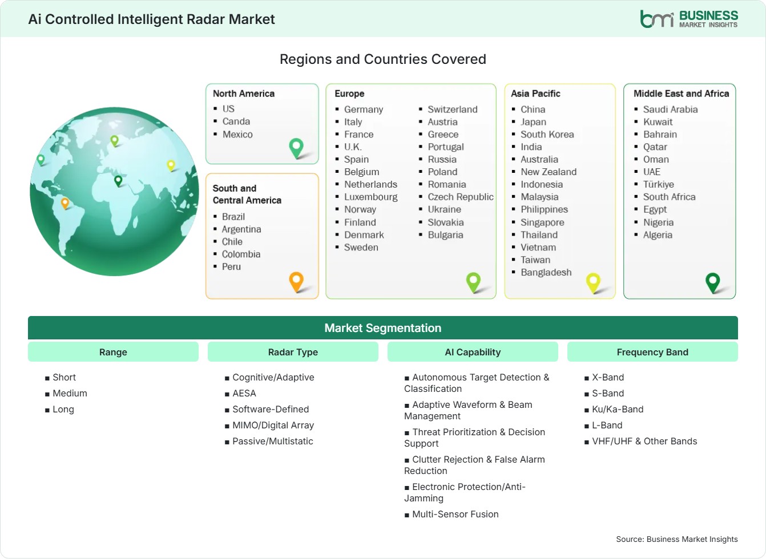Click 'Colombia' in the country list
Image resolution: width=766 pixels, height=559 pixels.
click(x=241, y=254)
